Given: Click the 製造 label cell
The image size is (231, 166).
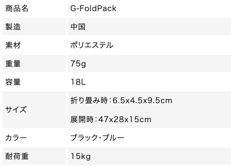Looking at the screenshot, I should tap(13, 27).
